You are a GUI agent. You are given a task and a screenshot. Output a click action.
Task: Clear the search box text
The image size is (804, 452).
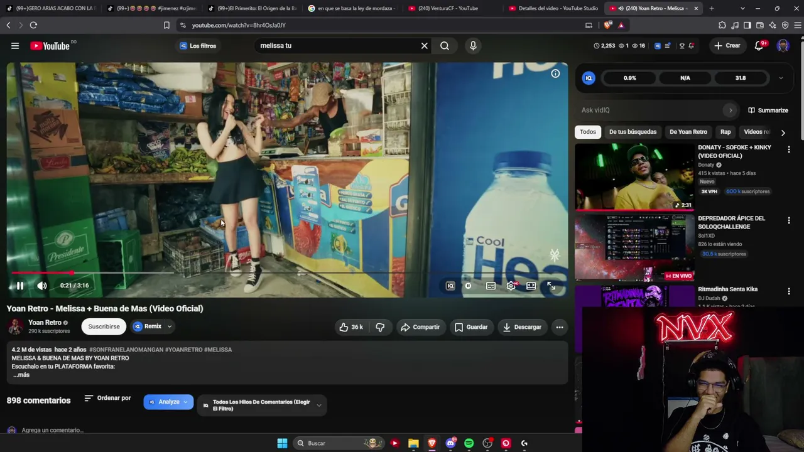tap(424, 46)
